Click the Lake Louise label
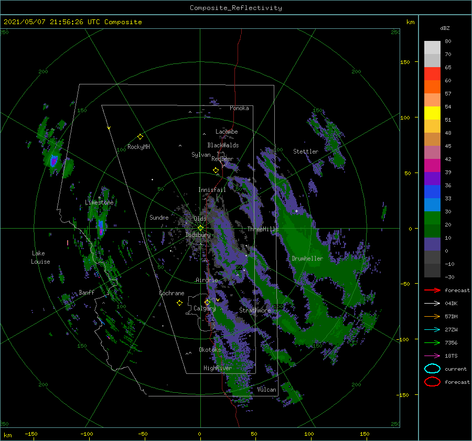The width and height of the screenshot is (472, 441). (x=40, y=257)
